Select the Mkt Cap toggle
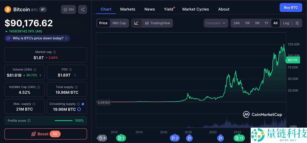Image resolution: width=307 pixels, height=143 pixels. 119,23
